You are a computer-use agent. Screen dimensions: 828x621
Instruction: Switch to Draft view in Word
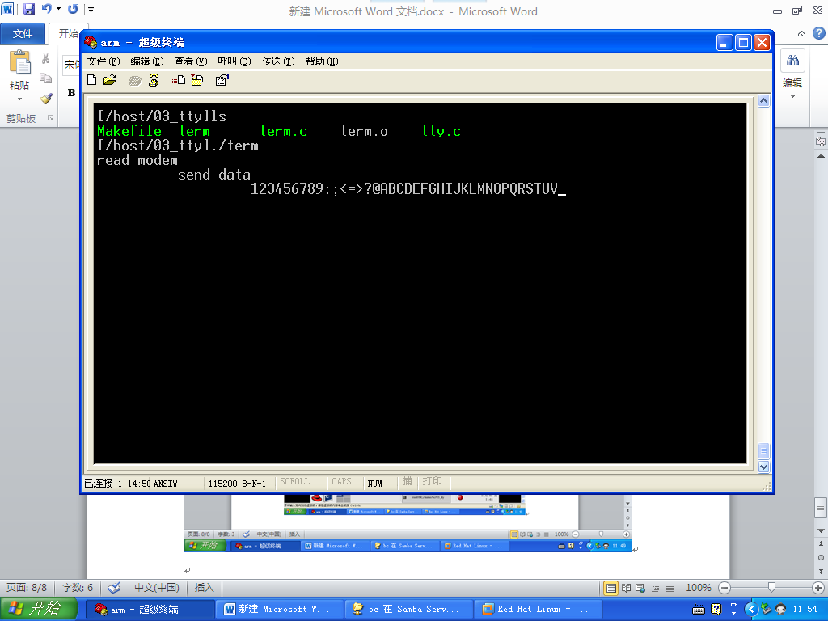[x=670, y=588]
